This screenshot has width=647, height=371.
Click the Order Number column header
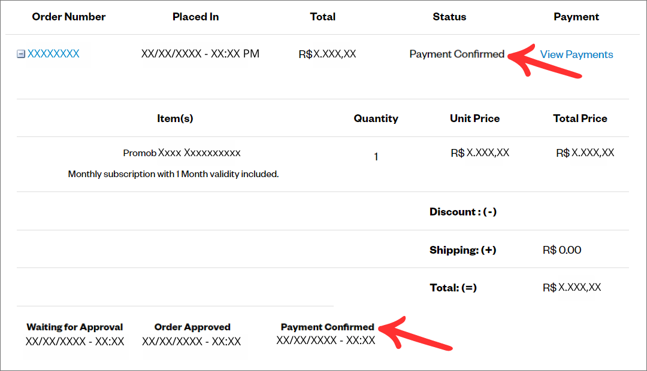69,17
